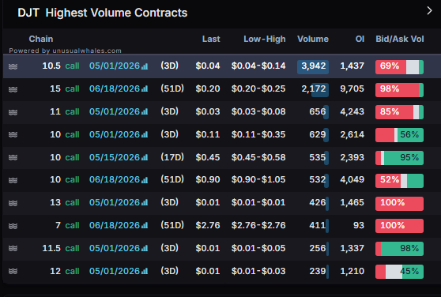Click the range $0.90-$1.05

coord(258,179)
